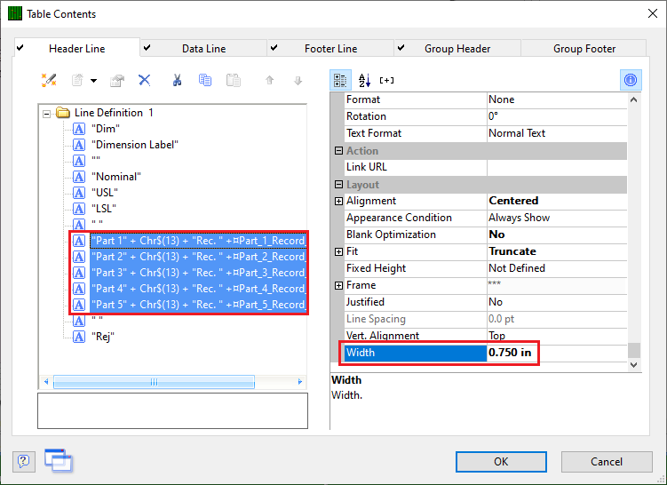Click the copy icon
The width and height of the screenshot is (667, 485).
pos(205,80)
